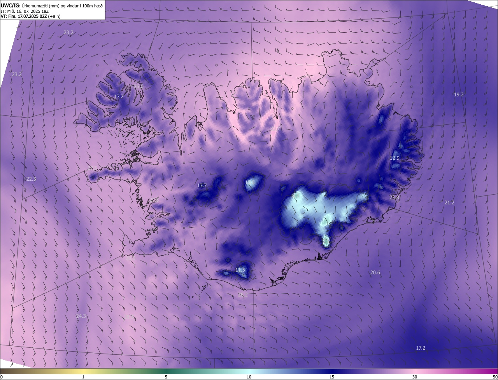Click the 21.2 value label
Viewport: 498px width, 380px height.
[x=449, y=202]
